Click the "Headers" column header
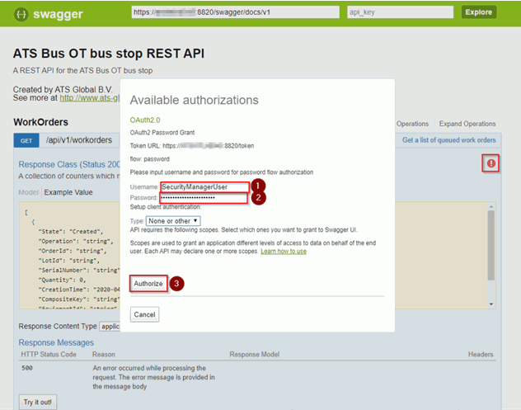The image size is (521, 410). 481,355
